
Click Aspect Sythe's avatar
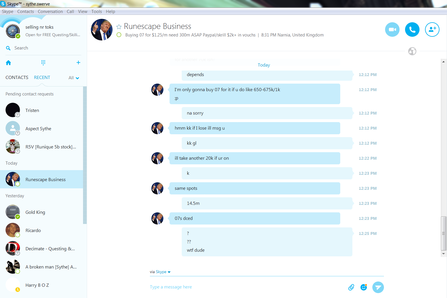coord(13,128)
